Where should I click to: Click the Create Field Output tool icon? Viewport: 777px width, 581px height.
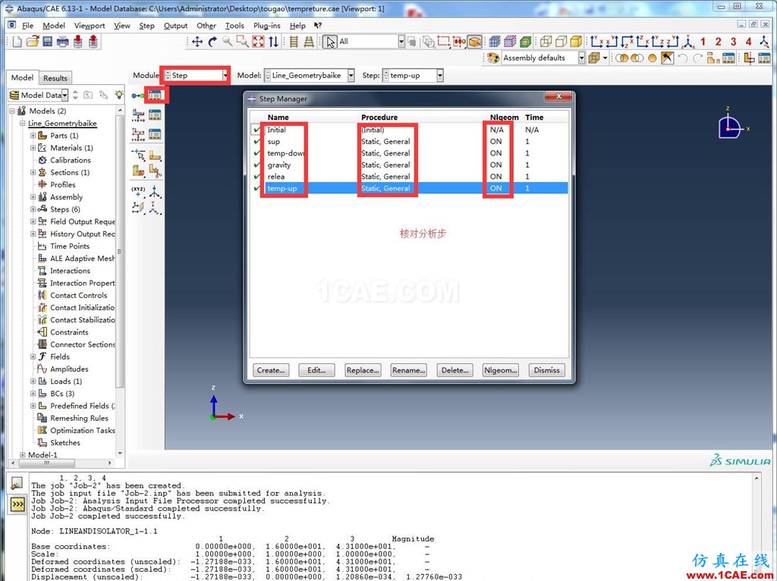tap(138, 115)
